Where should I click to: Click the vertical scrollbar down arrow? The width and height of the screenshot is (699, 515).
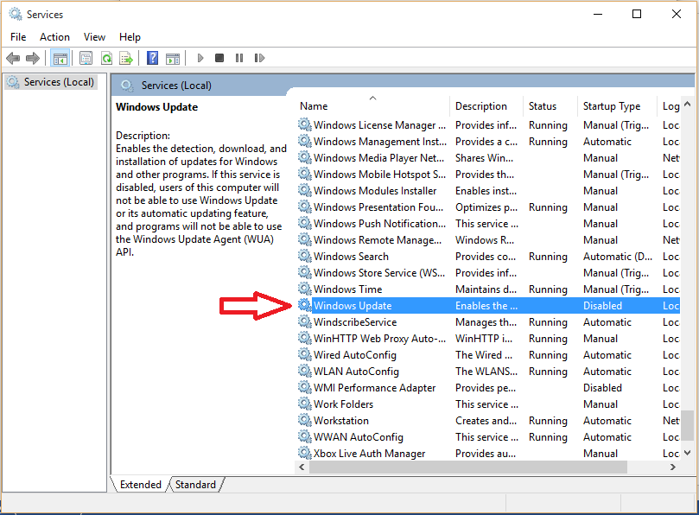click(688, 454)
